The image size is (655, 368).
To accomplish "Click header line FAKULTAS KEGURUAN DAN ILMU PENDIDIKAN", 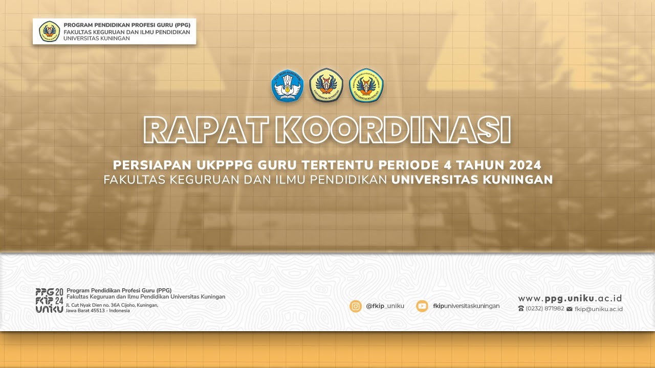I will pyautogui.click(x=127, y=32).
